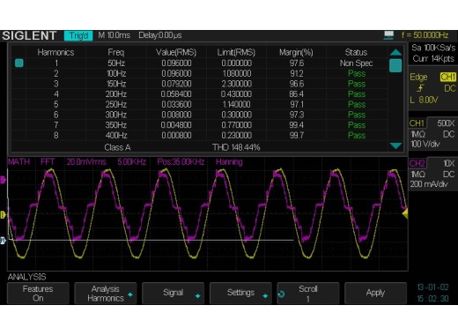Click the CH2 10X probe setting
The width and height of the screenshot is (458, 335).
click(x=449, y=163)
